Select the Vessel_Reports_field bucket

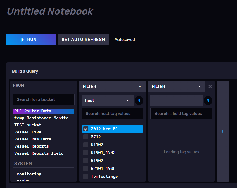coord(39,153)
